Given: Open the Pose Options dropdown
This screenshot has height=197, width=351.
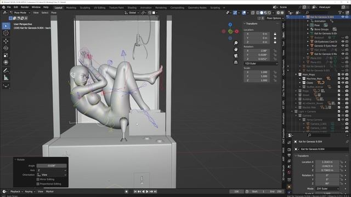Looking at the screenshot, I should [275, 18].
